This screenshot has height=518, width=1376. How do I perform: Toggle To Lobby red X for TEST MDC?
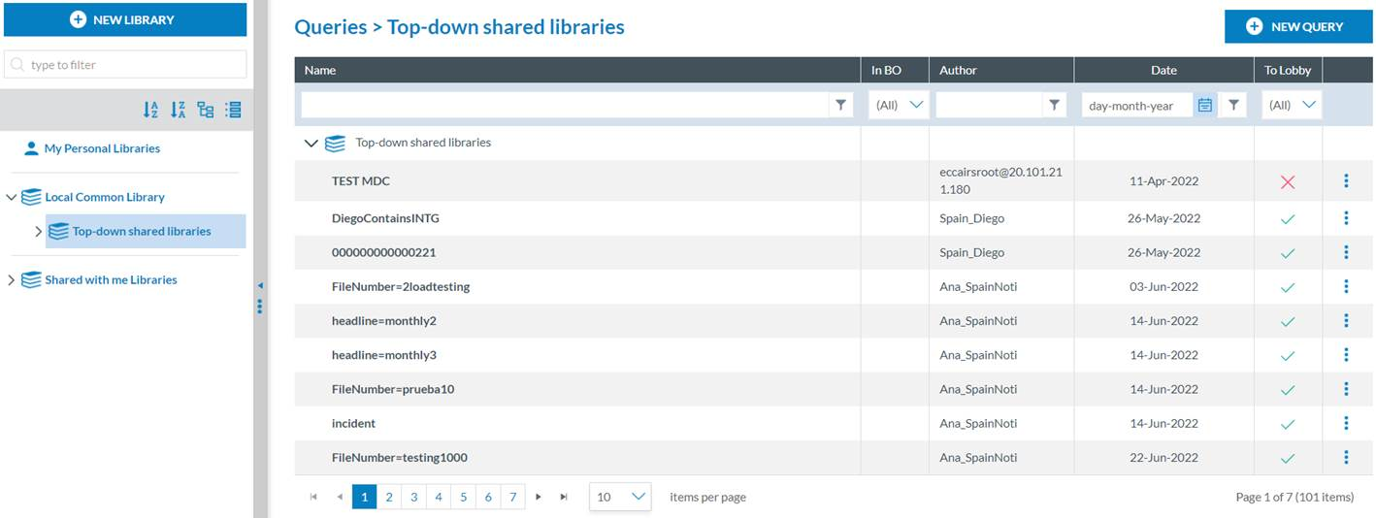pyautogui.click(x=1288, y=182)
